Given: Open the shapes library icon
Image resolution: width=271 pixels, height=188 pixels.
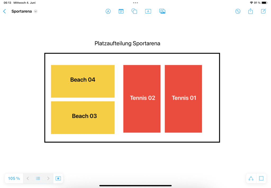Looking at the screenshot, I should pyautogui.click(x=134, y=11).
